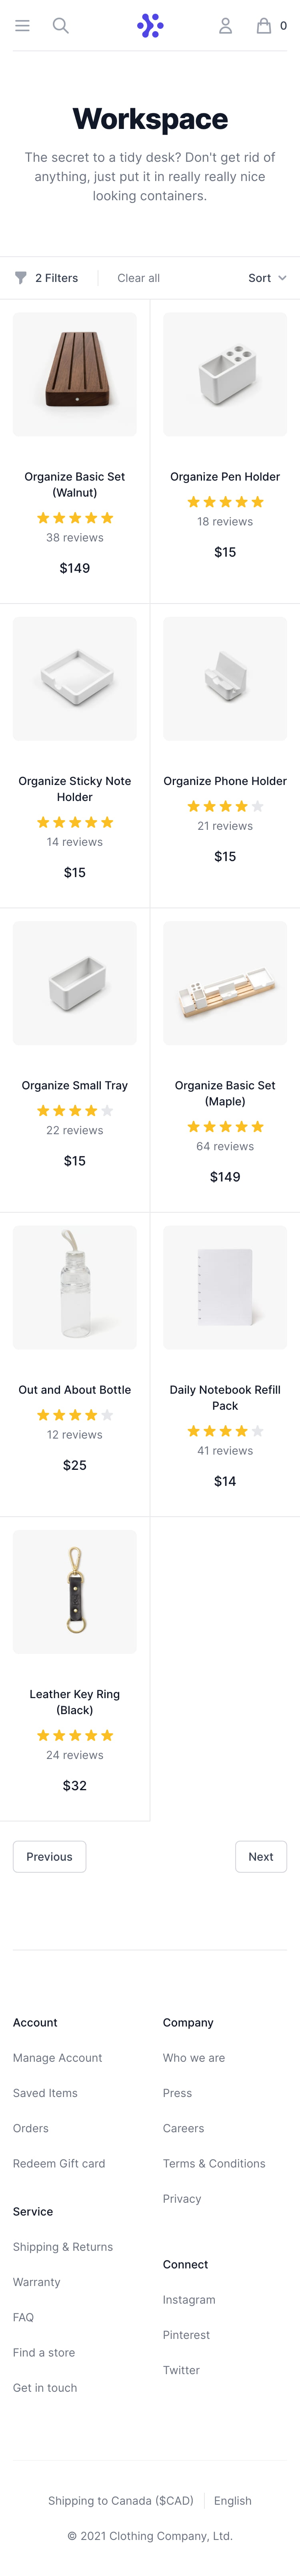
Task: Open the hamburger menu icon
Action: tap(22, 26)
